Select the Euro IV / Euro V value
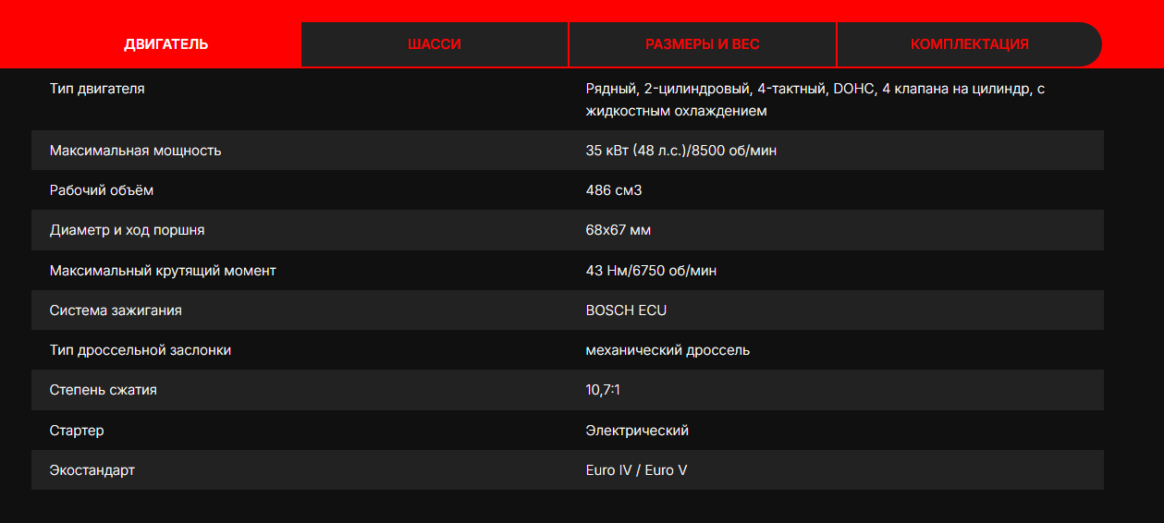Image resolution: width=1164 pixels, height=523 pixels. pyautogui.click(x=636, y=470)
